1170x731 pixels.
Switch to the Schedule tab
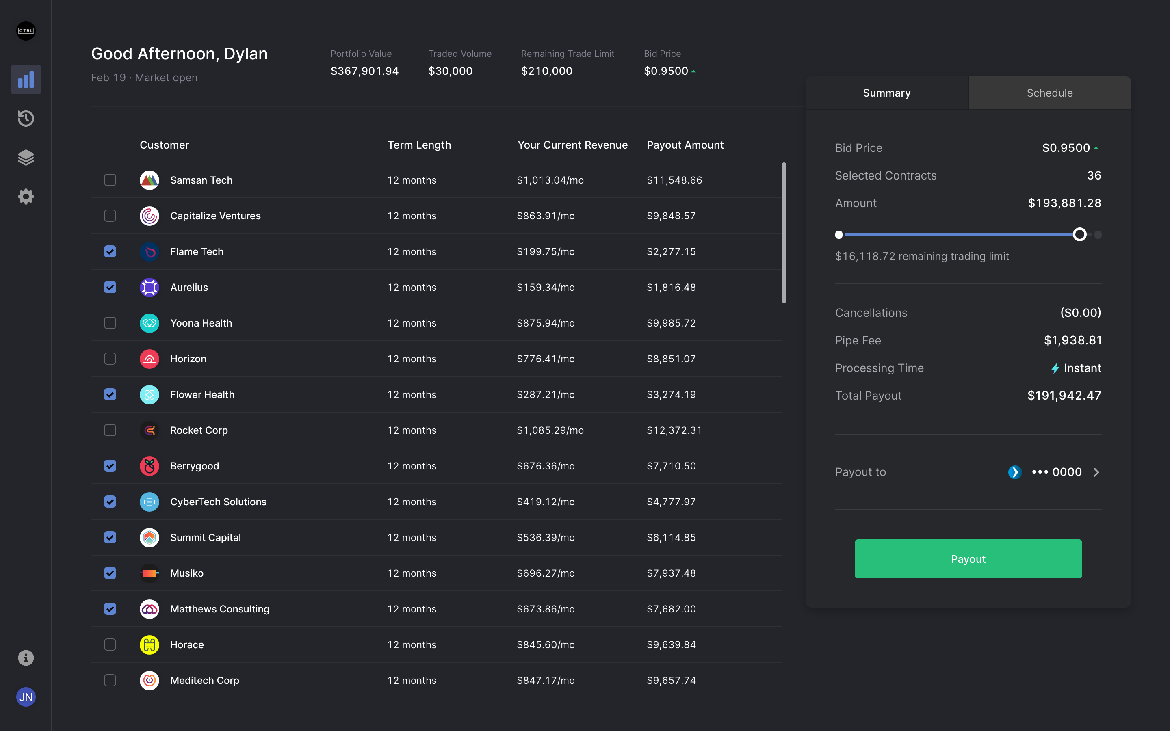pyautogui.click(x=1050, y=93)
